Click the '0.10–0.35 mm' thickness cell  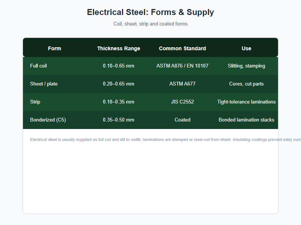(x=119, y=102)
